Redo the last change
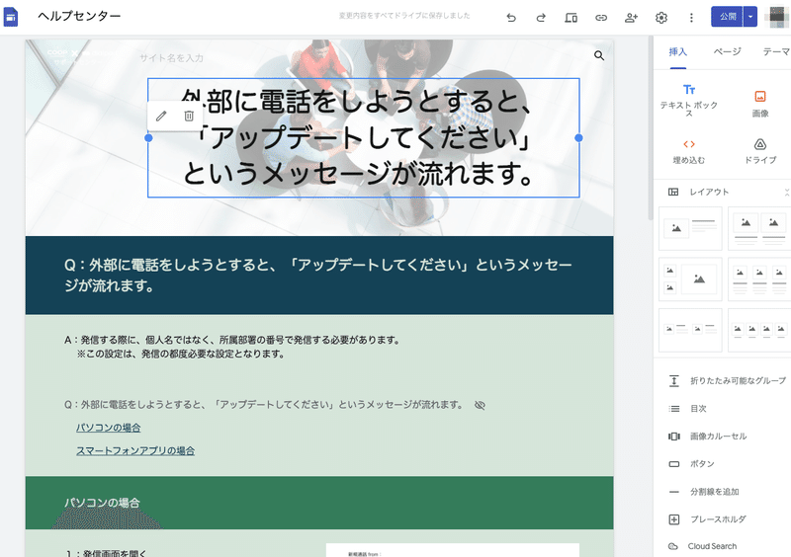The width and height of the screenshot is (791, 557). click(541, 18)
